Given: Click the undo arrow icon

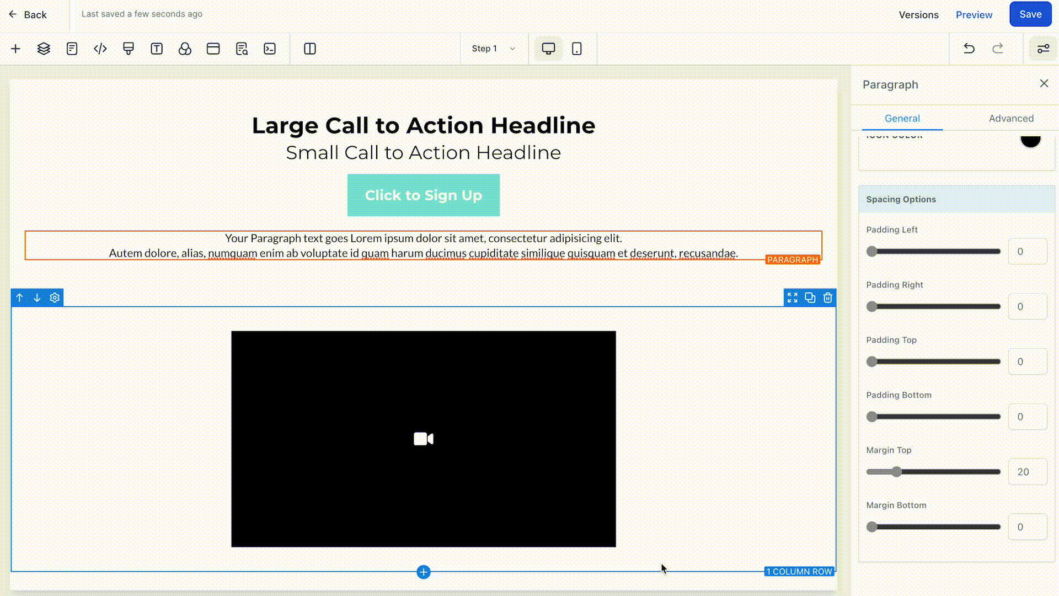Looking at the screenshot, I should pyautogui.click(x=969, y=49).
